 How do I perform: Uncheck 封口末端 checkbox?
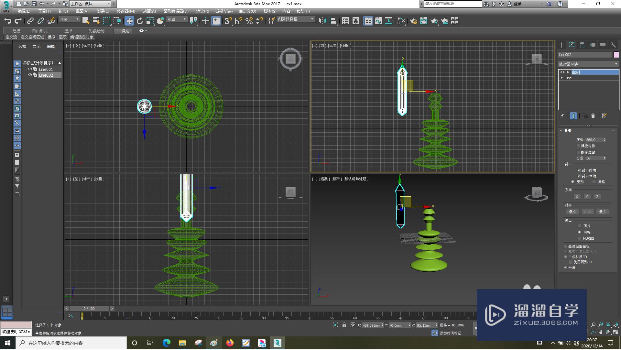(x=579, y=176)
